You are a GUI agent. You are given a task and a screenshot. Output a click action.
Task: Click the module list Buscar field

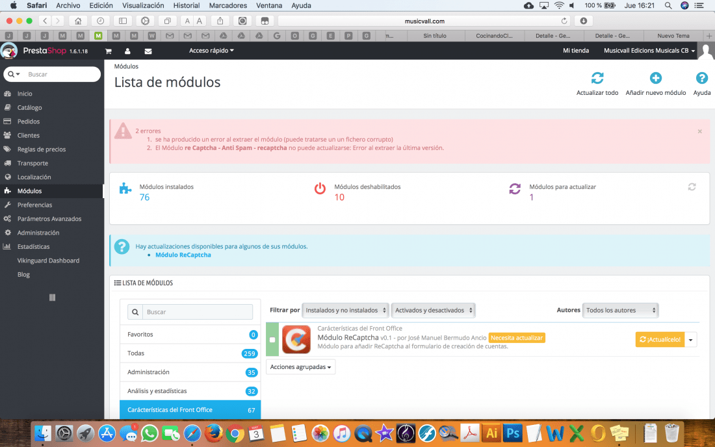pos(198,312)
